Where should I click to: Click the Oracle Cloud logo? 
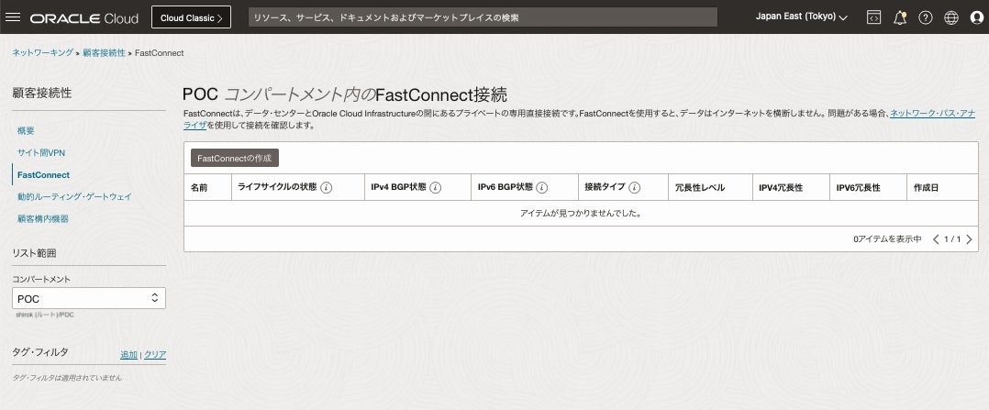coord(83,17)
